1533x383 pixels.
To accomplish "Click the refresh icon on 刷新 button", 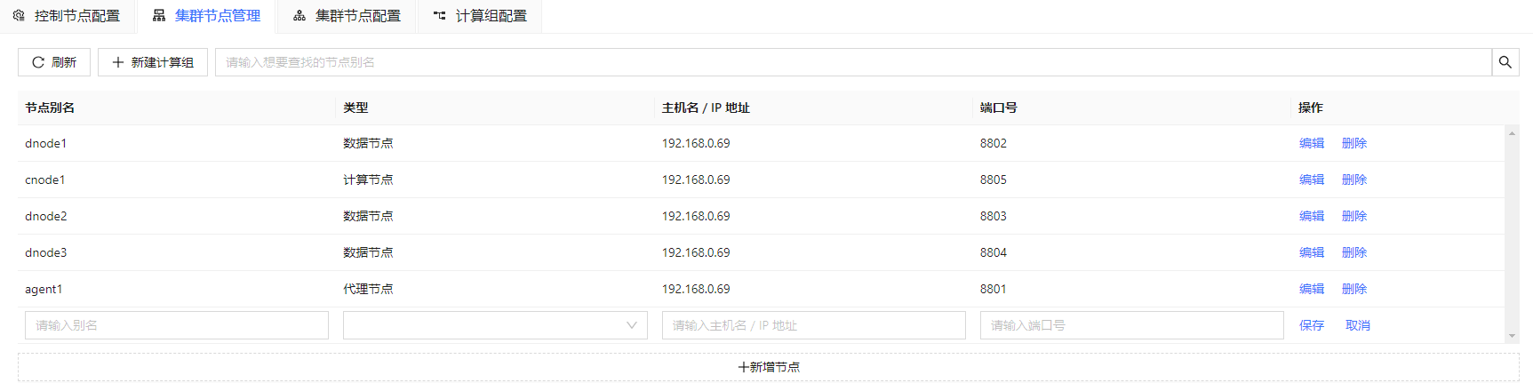I will click(38, 62).
